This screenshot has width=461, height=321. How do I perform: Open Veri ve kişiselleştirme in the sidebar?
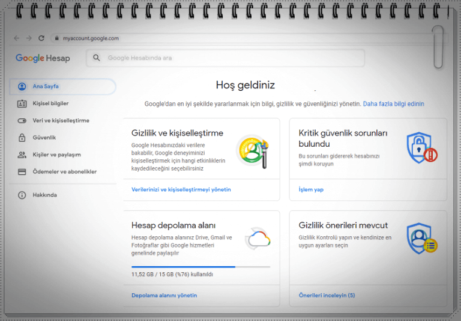(62, 121)
